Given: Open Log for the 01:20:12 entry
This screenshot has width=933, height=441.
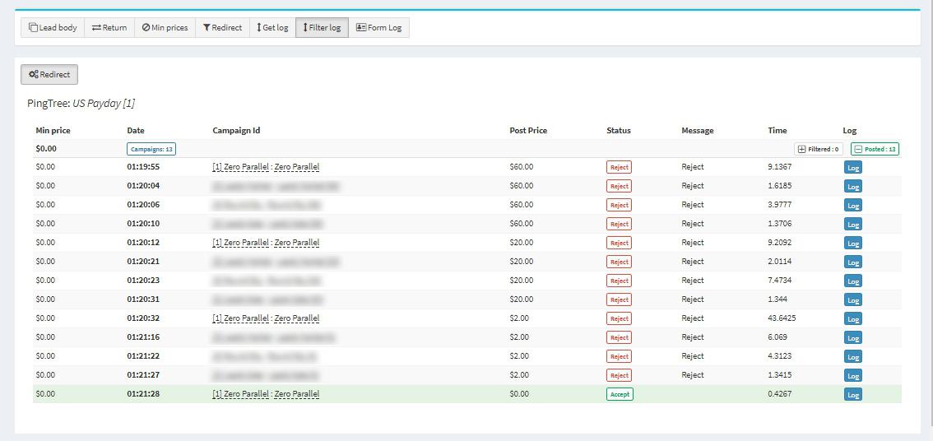Looking at the screenshot, I should (853, 244).
